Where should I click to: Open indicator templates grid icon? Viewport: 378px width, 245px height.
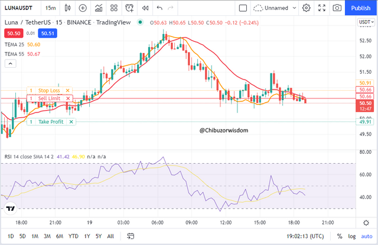(114, 8)
